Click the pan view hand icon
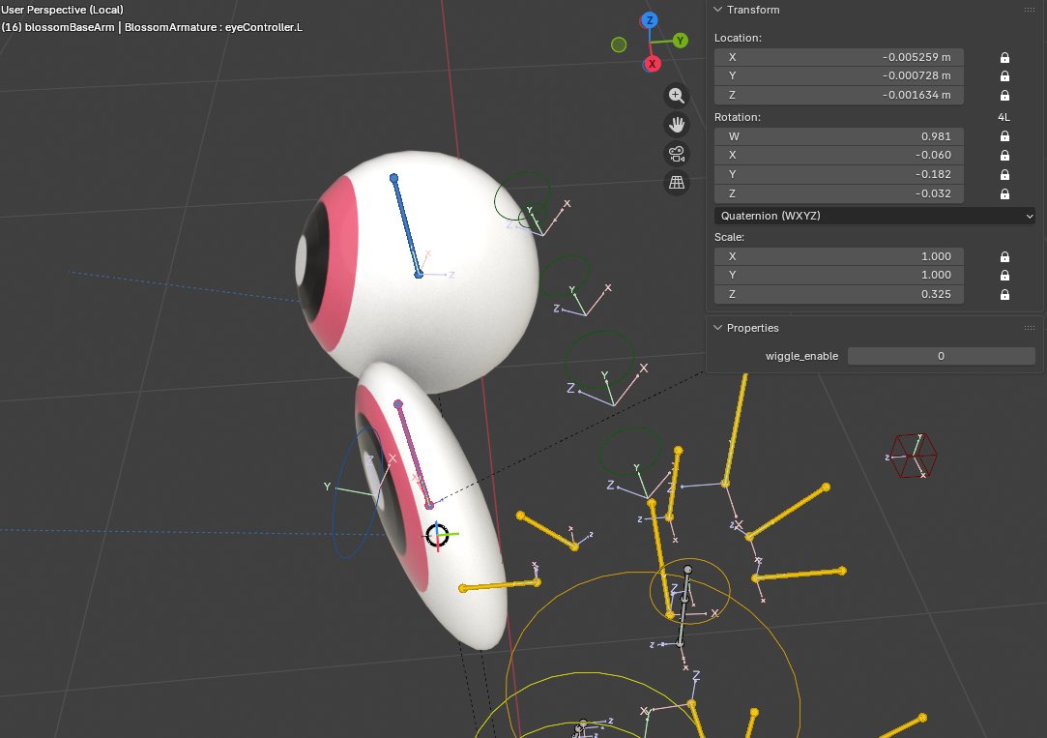1047x738 pixels. click(x=677, y=125)
